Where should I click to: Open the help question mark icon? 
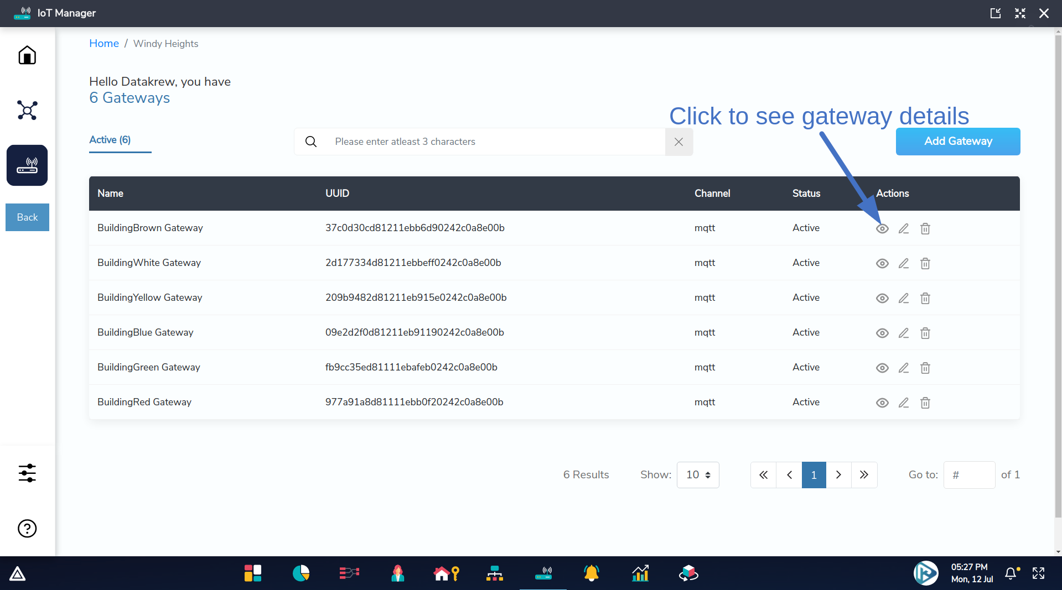click(27, 529)
